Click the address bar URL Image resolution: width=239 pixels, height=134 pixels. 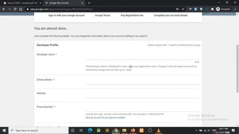(x=61, y=9)
